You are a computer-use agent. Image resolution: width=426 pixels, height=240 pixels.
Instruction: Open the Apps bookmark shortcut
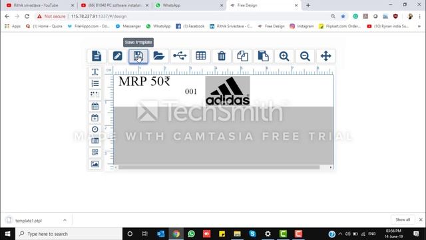pyautogui.click(x=13, y=26)
